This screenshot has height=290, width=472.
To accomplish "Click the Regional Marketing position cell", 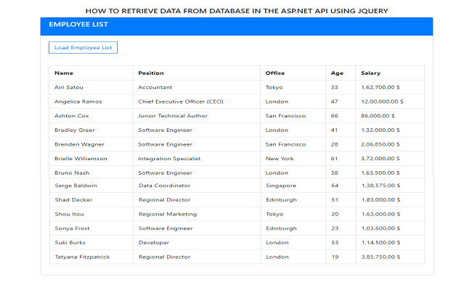I will coord(167,214).
